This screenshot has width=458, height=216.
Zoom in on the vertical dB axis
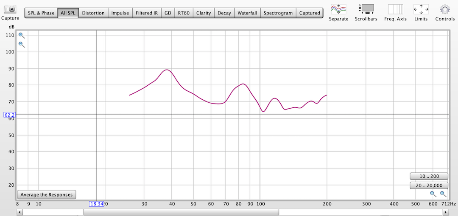pos(22,36)
